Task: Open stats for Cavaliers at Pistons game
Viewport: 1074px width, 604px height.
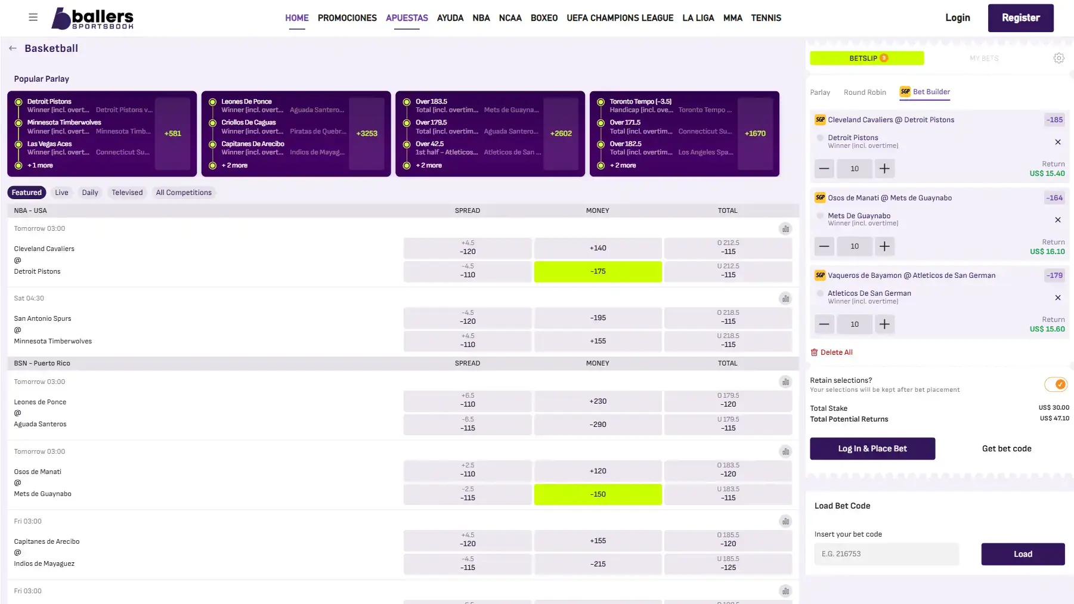Action: click(785, 229)
